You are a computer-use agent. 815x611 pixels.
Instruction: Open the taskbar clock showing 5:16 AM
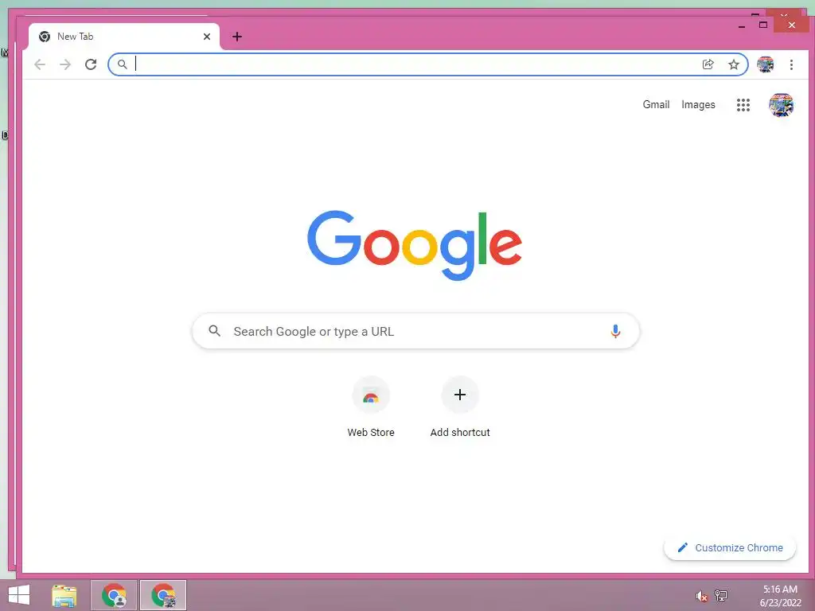coord(780,596)
